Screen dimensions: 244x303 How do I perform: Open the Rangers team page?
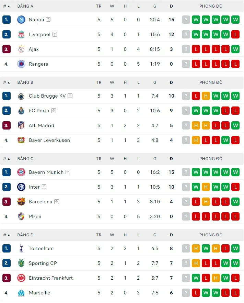click(x=38, y=64)
